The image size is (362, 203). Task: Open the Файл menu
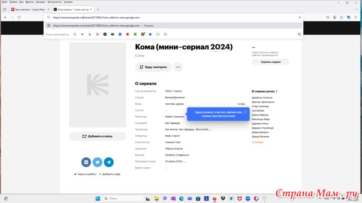pyautogui.click(x=5, y=2)
